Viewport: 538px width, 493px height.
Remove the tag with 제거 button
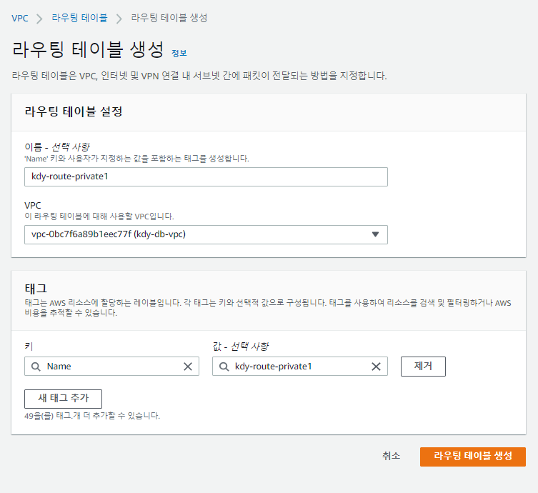click(x=423, y=367)
